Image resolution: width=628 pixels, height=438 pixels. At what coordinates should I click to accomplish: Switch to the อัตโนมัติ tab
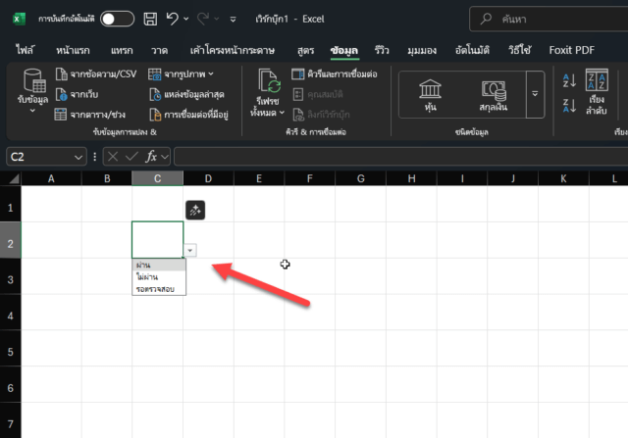pos(472,50)
